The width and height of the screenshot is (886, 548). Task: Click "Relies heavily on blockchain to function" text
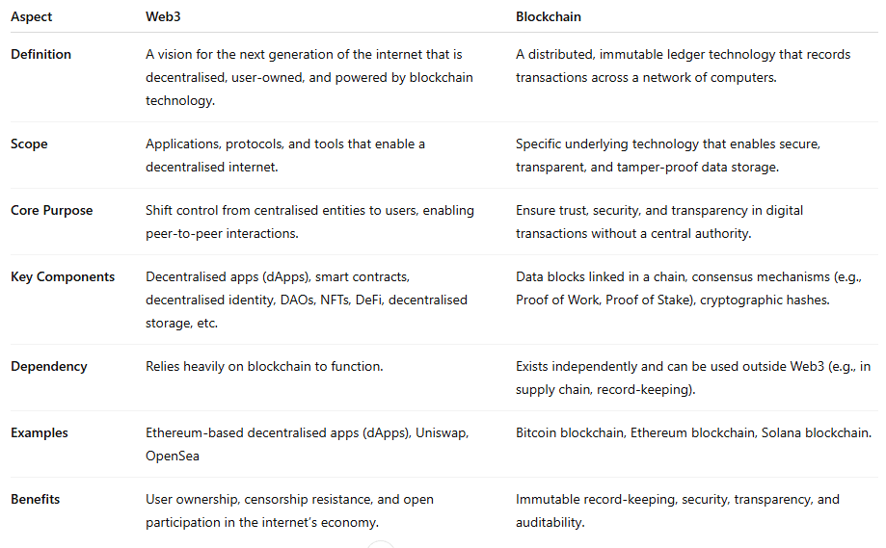264,366
